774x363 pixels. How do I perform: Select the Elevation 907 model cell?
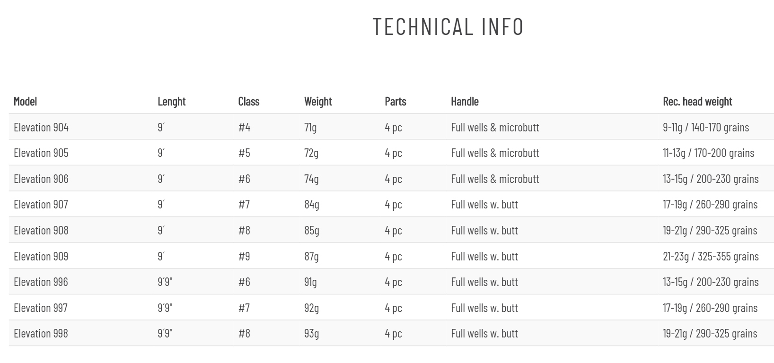coord(41,204)
